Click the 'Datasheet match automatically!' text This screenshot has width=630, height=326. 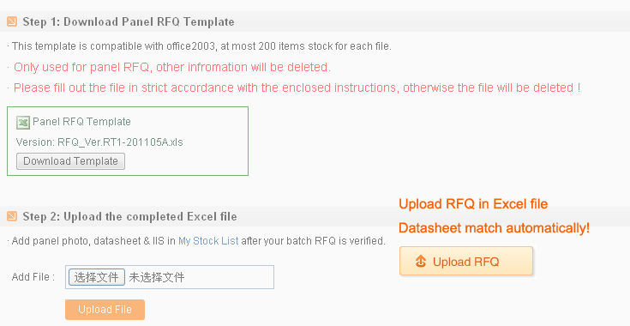click(x=495, y=228)
